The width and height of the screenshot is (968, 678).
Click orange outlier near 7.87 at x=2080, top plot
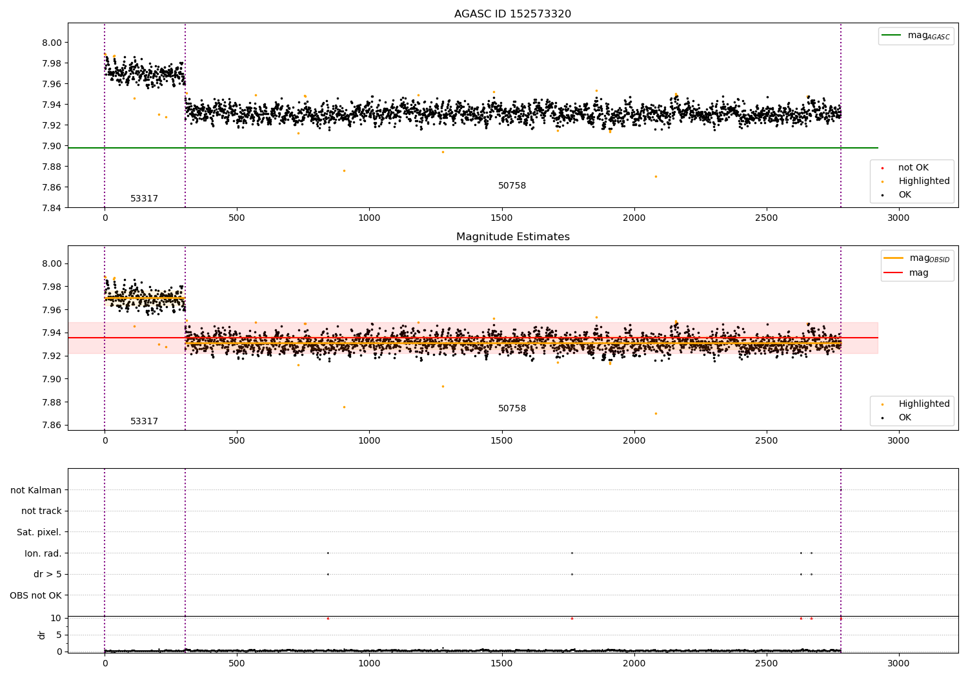pos(656,176)
